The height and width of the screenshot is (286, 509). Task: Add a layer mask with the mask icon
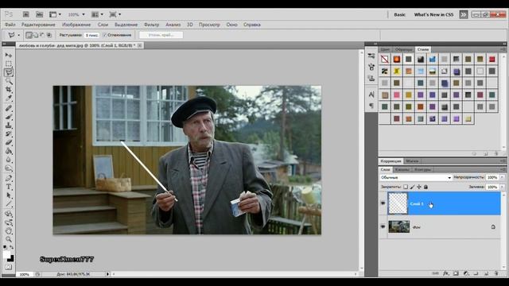[456, 273]
